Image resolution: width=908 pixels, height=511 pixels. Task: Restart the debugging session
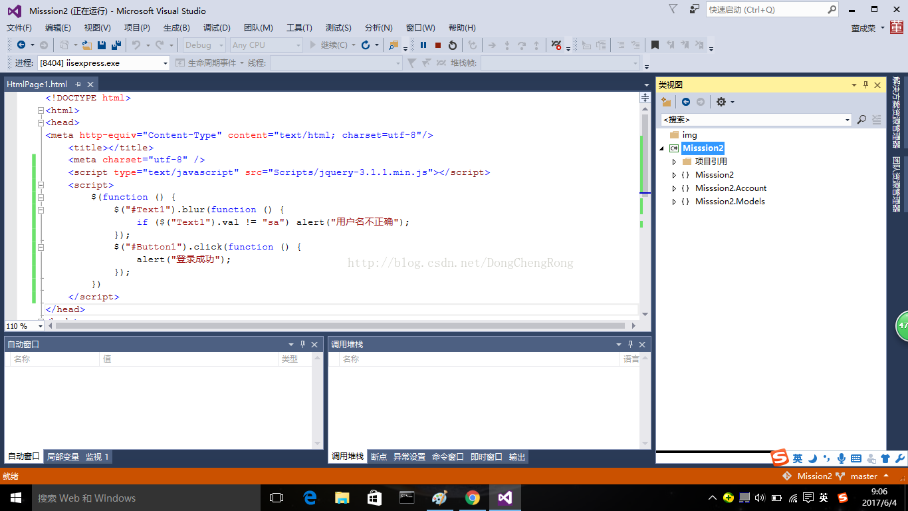[453, 45]
